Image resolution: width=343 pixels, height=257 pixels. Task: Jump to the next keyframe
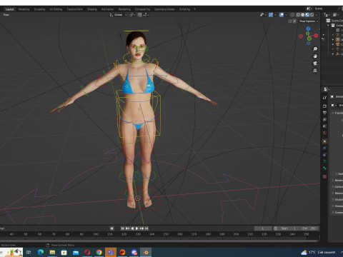pyautogui.click(x=142, y=228)
